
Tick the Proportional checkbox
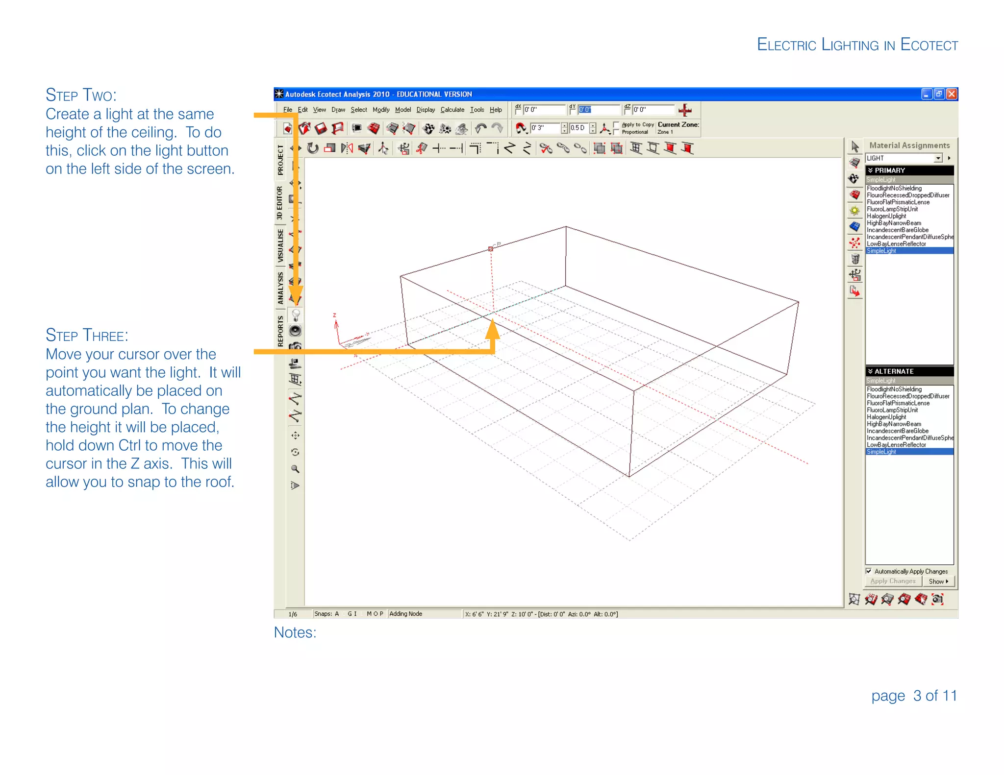coord(617,132)
